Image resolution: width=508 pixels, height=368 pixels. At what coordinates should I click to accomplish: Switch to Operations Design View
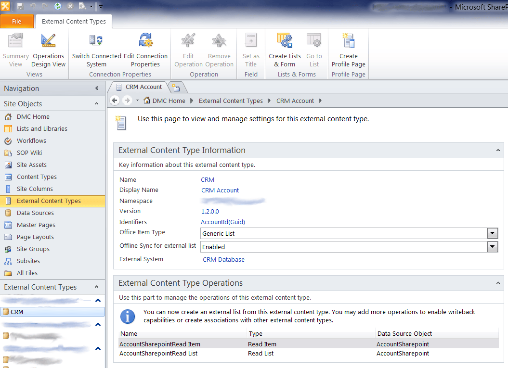click(x=48, y=41)
